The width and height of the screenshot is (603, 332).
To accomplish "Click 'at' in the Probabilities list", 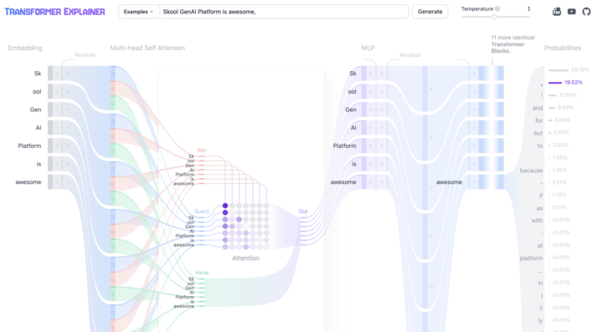I will 540,245.
